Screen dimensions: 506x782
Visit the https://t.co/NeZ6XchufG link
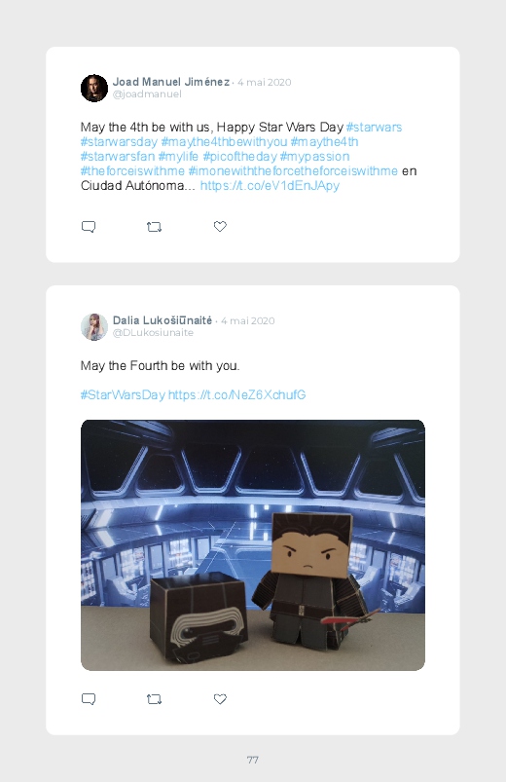pos(236,395)
